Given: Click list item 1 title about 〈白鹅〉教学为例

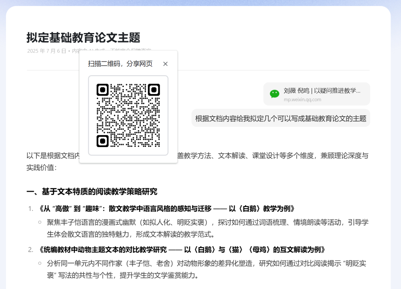Looking at the screenshot, I should coord(166,209).
